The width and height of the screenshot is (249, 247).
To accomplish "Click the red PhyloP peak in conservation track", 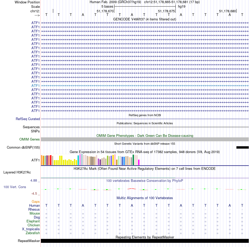I will [x=132, y=189].
